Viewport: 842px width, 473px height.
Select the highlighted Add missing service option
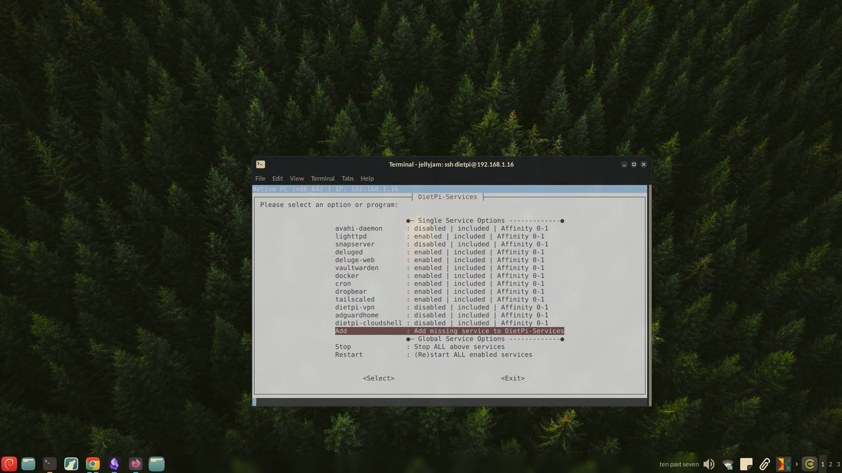click(x=449, y=331)
